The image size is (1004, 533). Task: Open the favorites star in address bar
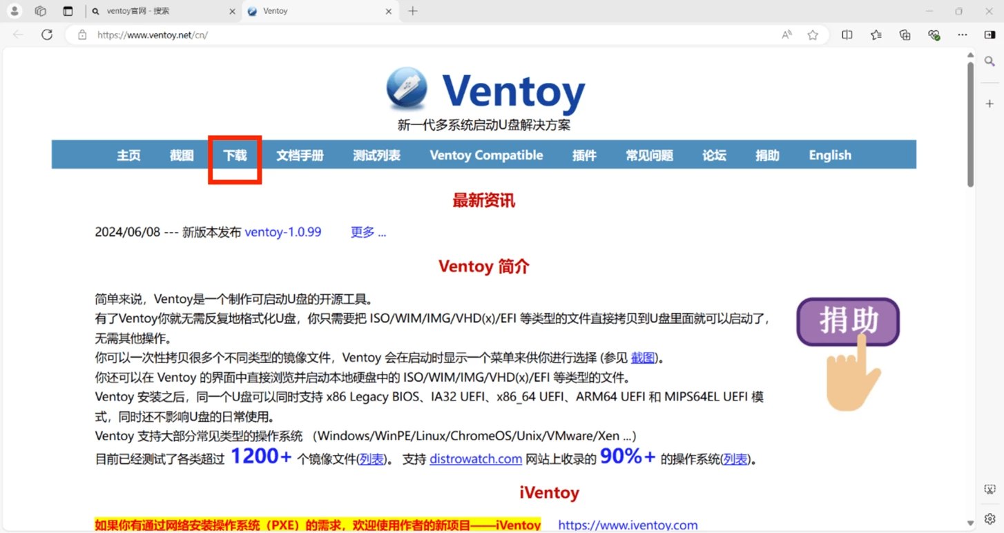[812, 35]
